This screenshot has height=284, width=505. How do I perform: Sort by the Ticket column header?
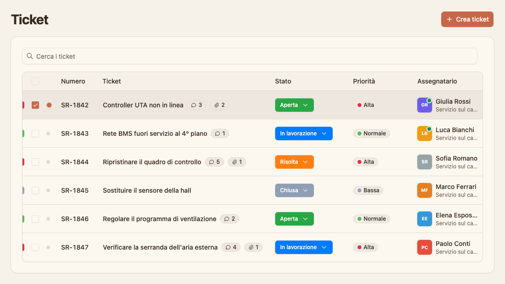tap(112, 81)
